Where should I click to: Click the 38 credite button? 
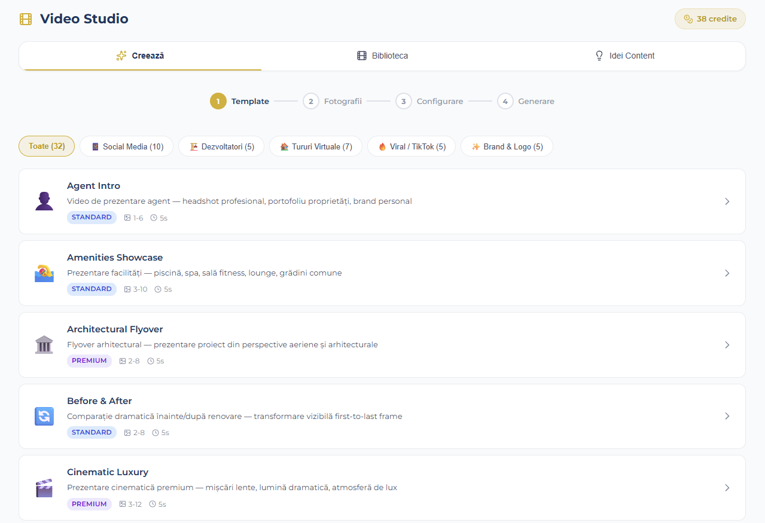click(709, 19)
